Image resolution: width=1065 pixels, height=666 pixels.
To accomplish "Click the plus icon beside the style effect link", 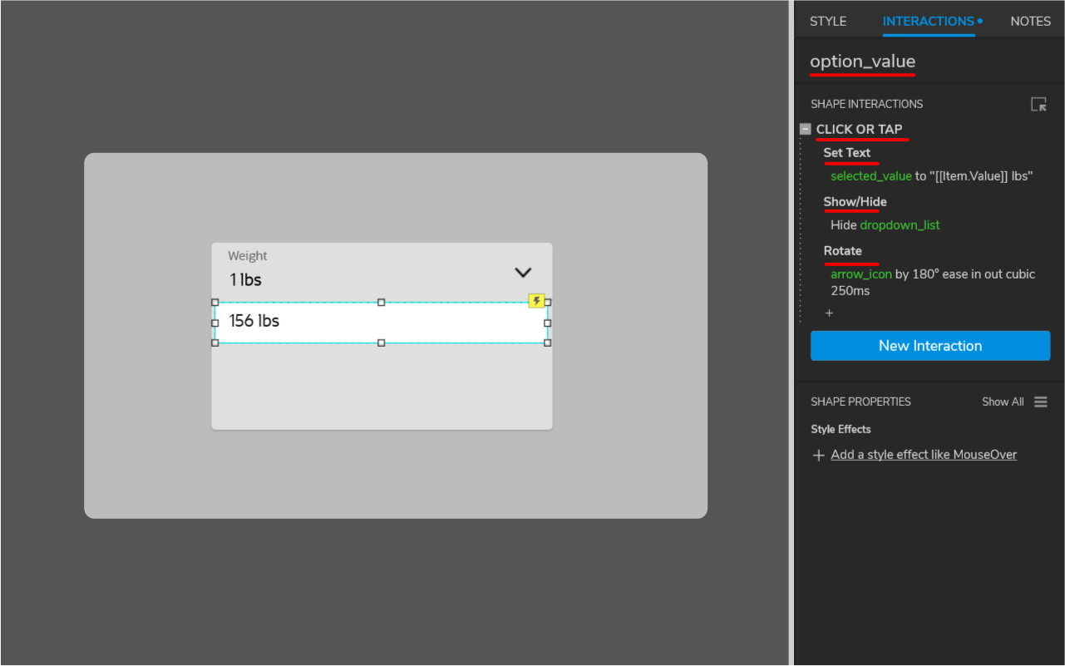I will [x=818, y=454].
